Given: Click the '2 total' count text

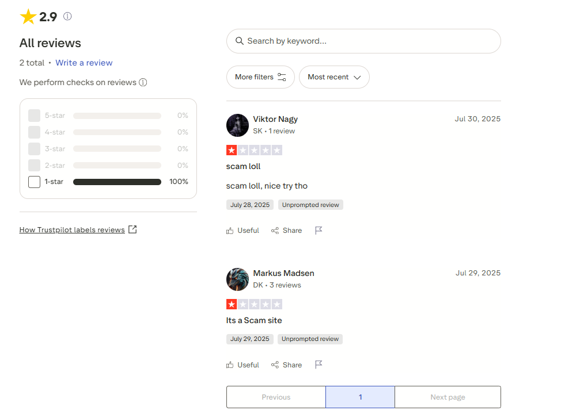Looking at the screenshot, I should pos(32,63).
